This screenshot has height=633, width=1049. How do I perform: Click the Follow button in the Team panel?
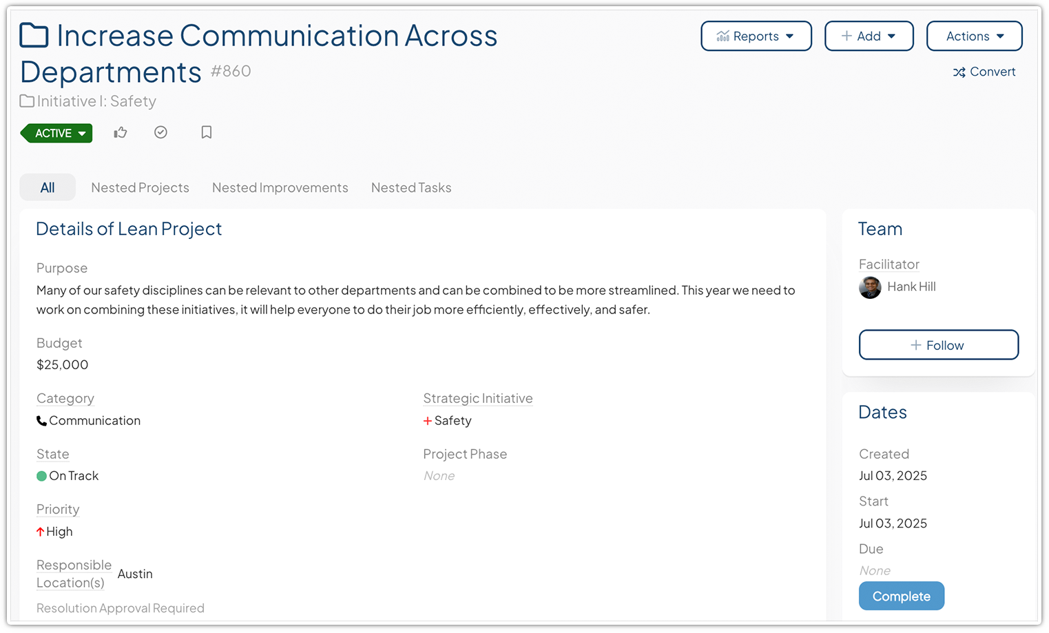(x=938, y=344)
